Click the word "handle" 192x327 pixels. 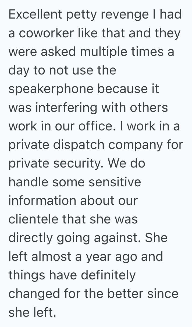28,182
